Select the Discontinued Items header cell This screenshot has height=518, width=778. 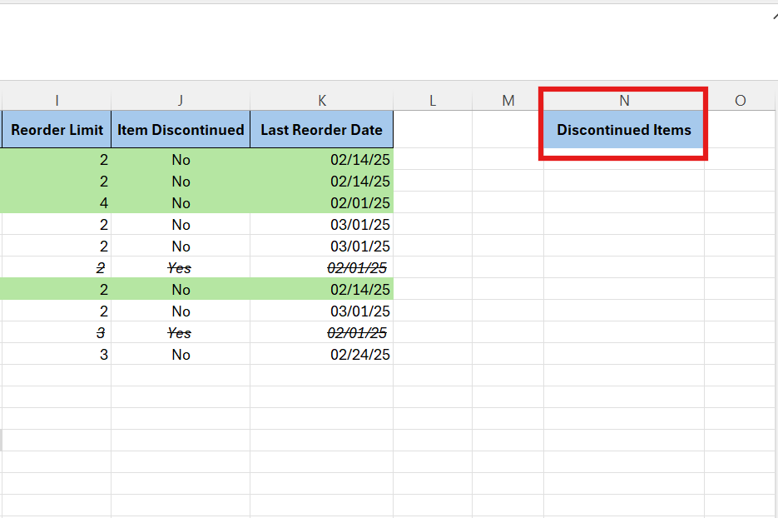click(624, 130)
